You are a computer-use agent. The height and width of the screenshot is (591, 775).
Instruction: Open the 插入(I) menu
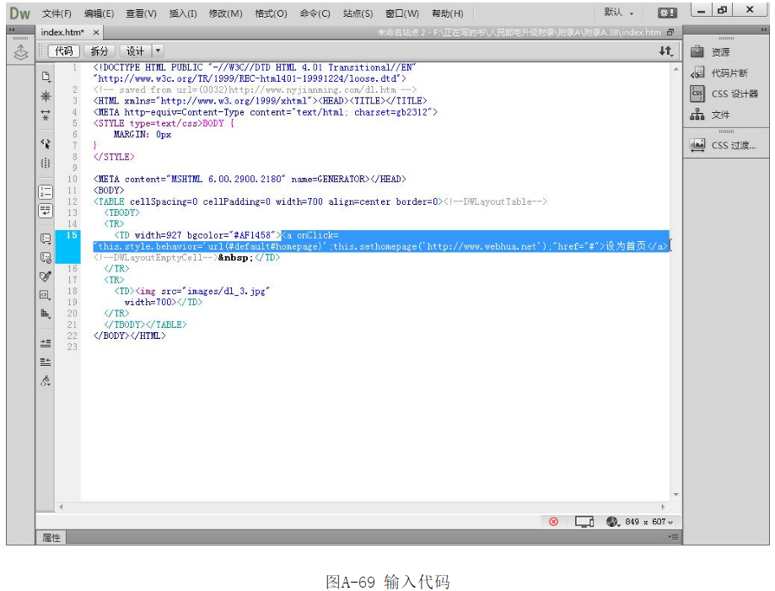182,13
